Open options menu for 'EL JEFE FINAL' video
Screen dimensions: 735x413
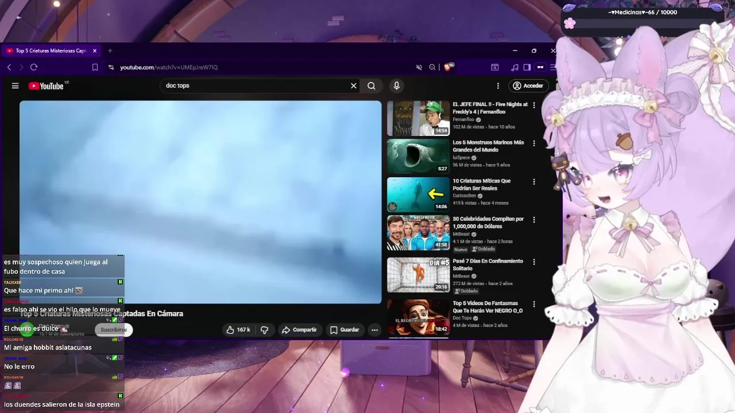tap(534, 105)
